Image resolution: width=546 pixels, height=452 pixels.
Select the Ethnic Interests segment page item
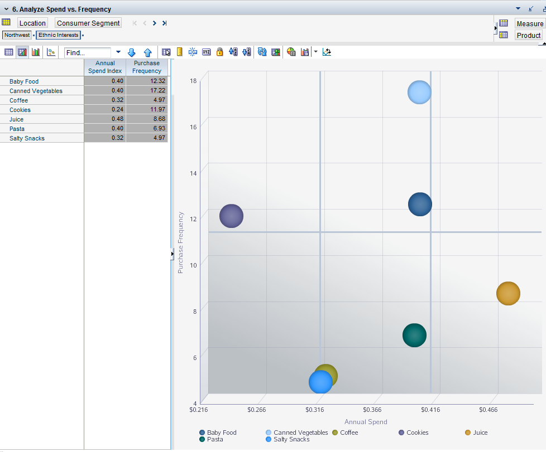pyautogui.click(x=59, y=35)
